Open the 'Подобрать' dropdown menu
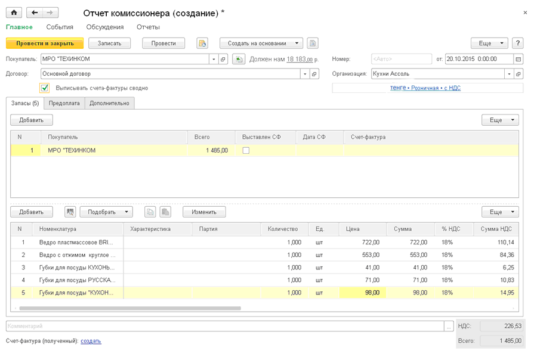This screenshot has height=357, width=534. 106,212
